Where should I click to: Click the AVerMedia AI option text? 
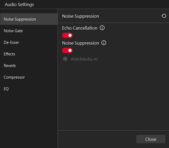(84, 59)
